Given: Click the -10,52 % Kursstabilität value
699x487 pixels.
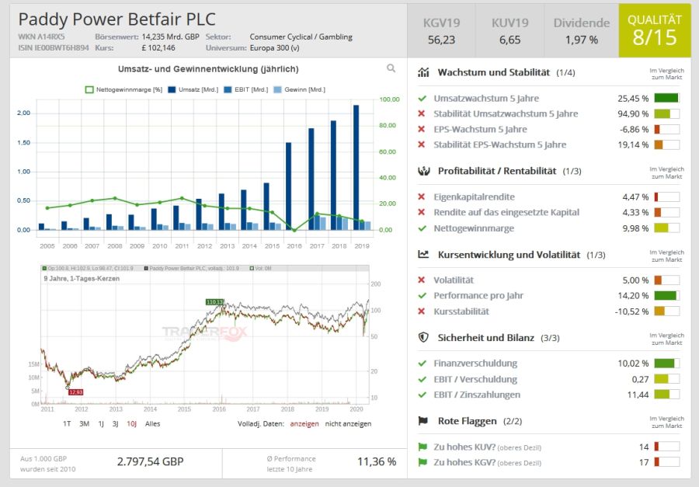Looking at the screenshot, I should [631, 311].
